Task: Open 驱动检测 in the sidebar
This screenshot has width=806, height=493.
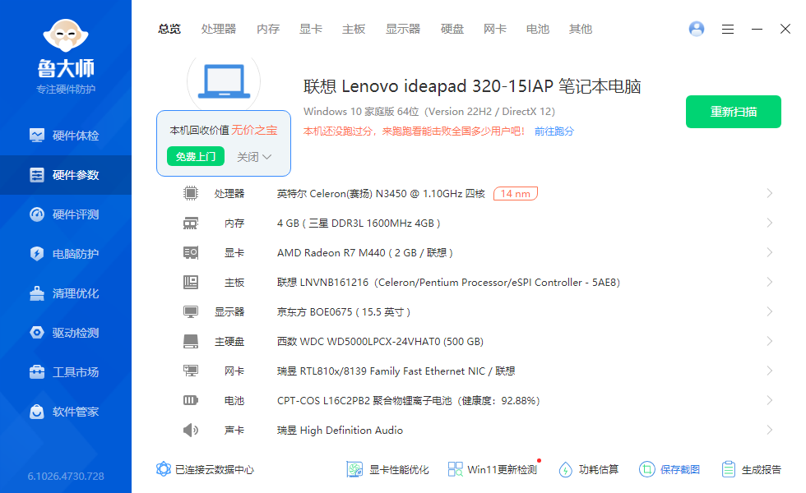Action: click(x=65, y=333)
